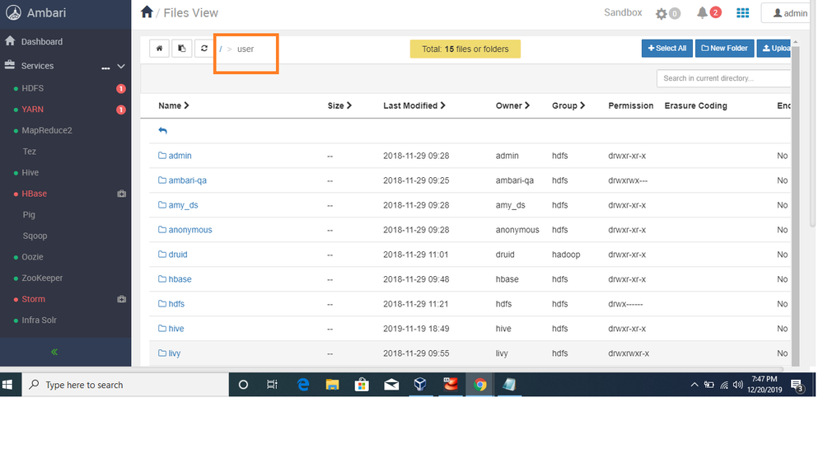Click the copy path toolbar icon
823x463 pixels.
pyautogui.click(x=181, y=49)
